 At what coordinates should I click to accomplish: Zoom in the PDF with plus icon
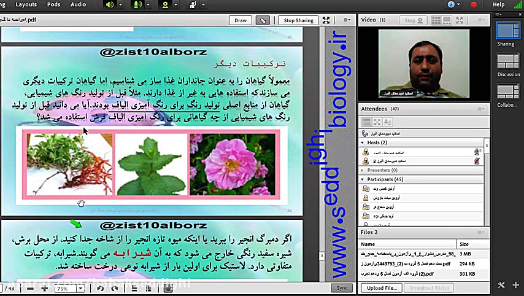coord(44,289)
